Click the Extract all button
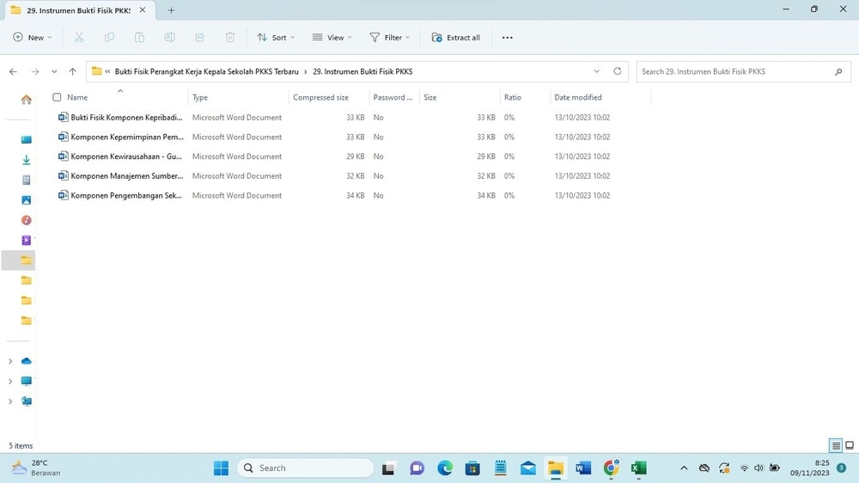Viewport: 859px width, 483px height. tap(455, 38)
